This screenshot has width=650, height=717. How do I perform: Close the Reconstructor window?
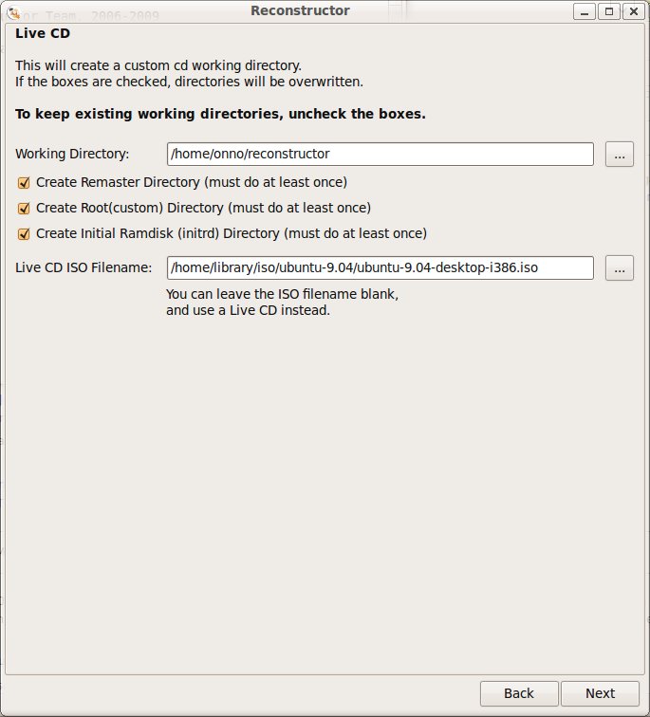[x=634, y=11]
